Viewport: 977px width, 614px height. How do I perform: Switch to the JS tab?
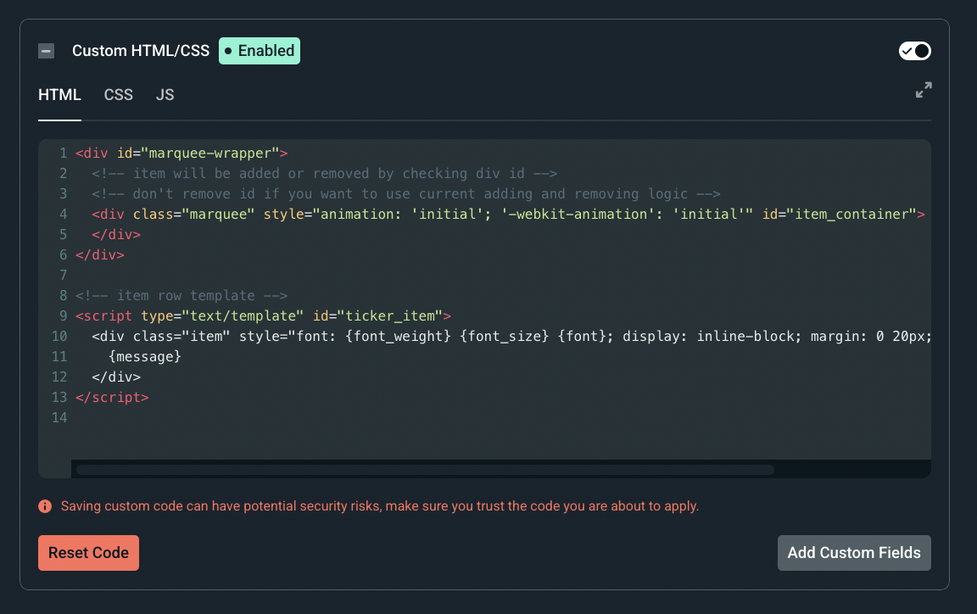pos(165,94)
